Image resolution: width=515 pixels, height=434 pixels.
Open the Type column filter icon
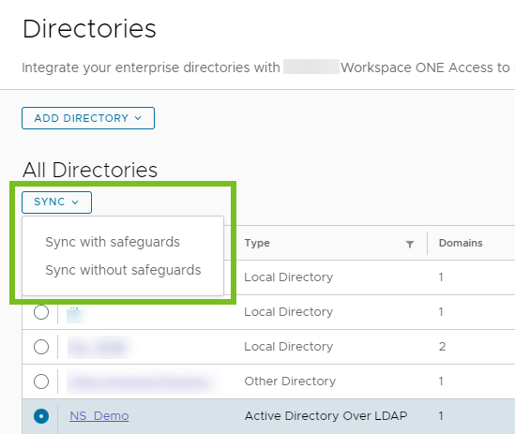coord(410,244)
